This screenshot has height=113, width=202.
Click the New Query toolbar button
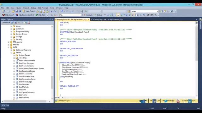[x=29, y=11]
